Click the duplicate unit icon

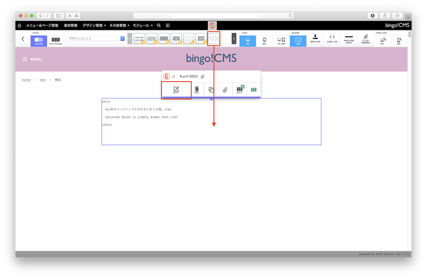(x=211, y=90)
